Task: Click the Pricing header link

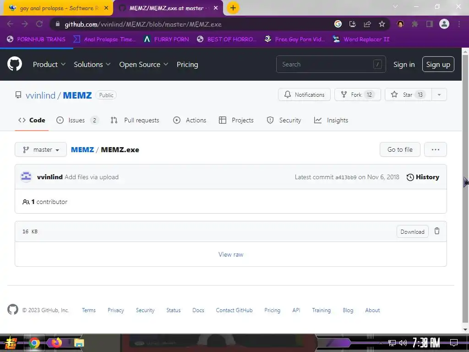Action: point(187,64)
